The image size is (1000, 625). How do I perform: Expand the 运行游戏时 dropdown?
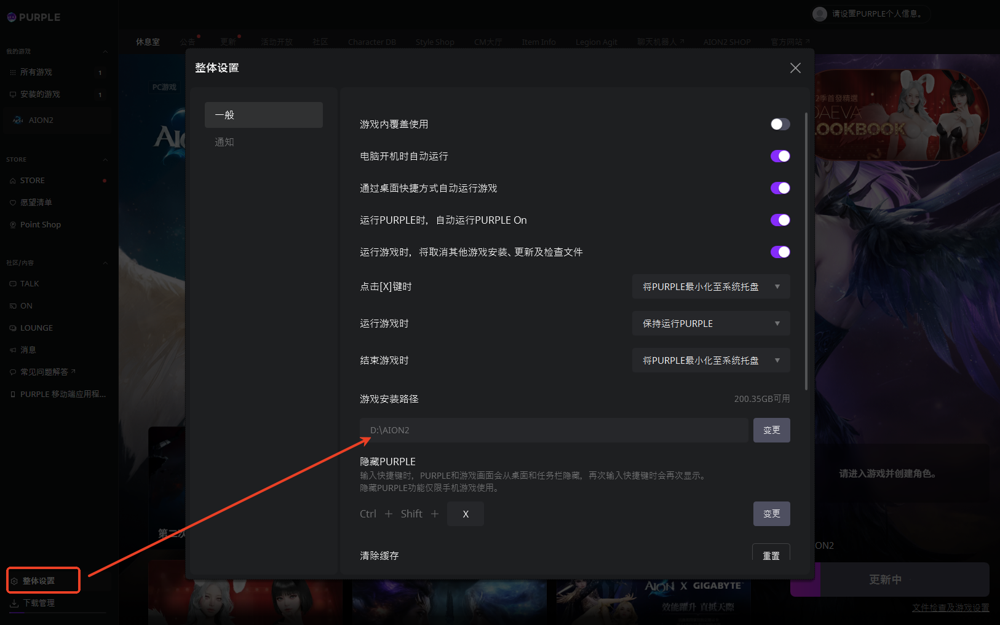pos(710,324)
